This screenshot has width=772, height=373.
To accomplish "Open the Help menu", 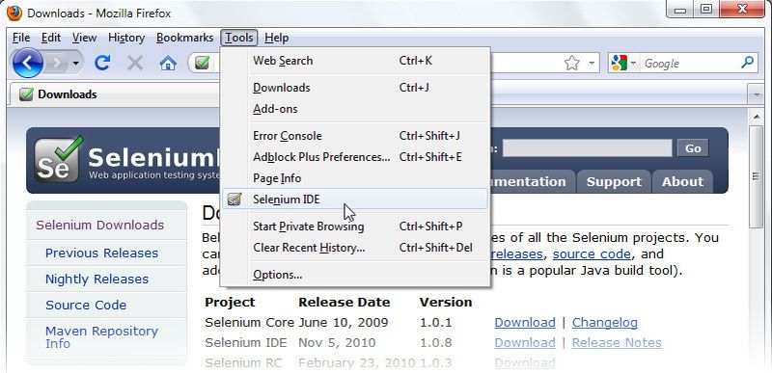I will tap(277, 38).
